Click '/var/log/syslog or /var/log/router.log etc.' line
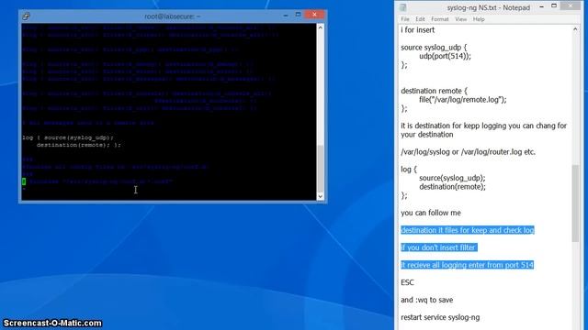Image resolution: width=588 pixels, height=330 pixels. pyautogui.click(x=468, y=152)
